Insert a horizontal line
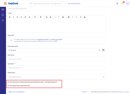 pyautogui.click(x=76, y=17)
